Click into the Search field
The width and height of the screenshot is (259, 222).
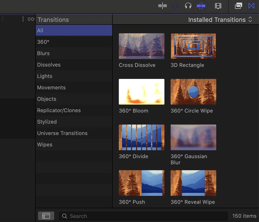pos(143,216)
